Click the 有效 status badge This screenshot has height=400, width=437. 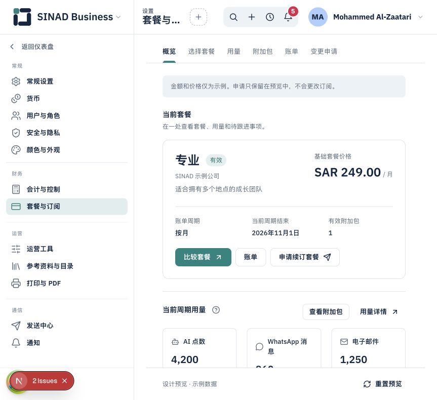pyautogui.click(x=216, y=161)
